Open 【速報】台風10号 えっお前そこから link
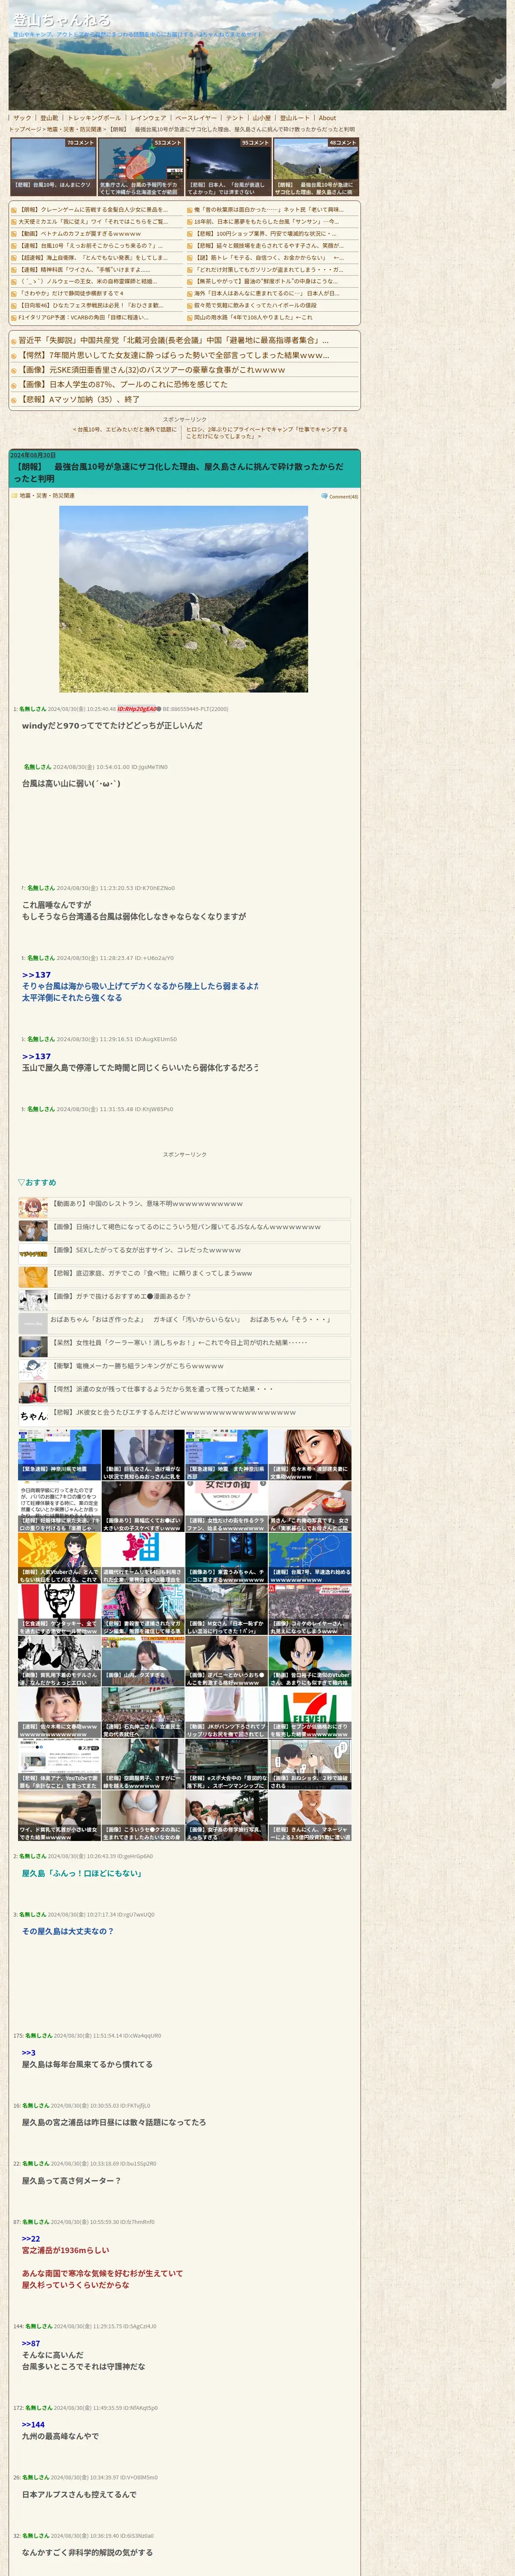 pos(91,246)
